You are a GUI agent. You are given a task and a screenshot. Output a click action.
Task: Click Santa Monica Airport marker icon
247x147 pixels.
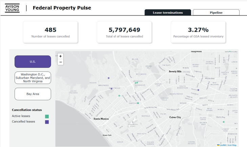click(133, 122)
